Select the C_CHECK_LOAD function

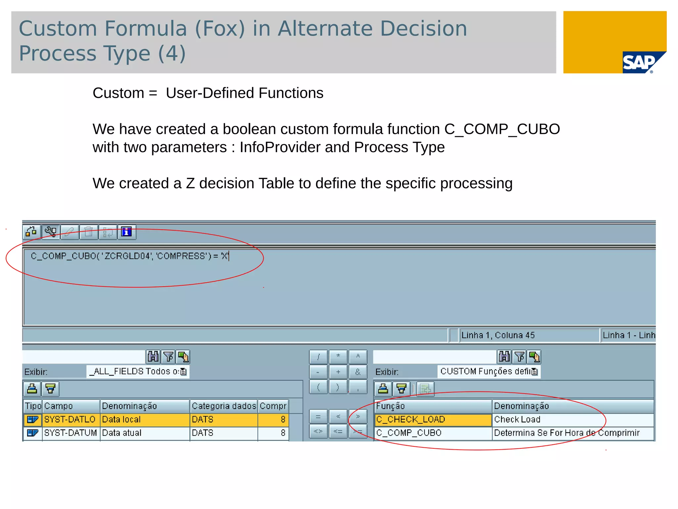[433, 420]
